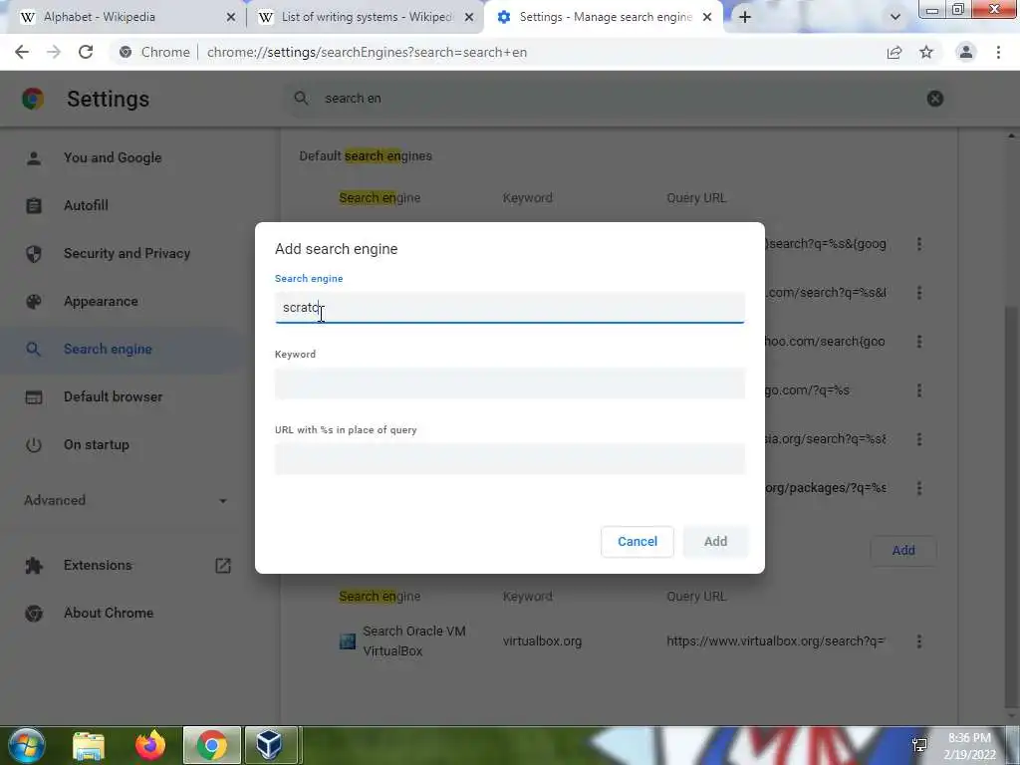Click the URL with %s input field
The width and height of the screenshot is (1020, 765).
point(509,458)
